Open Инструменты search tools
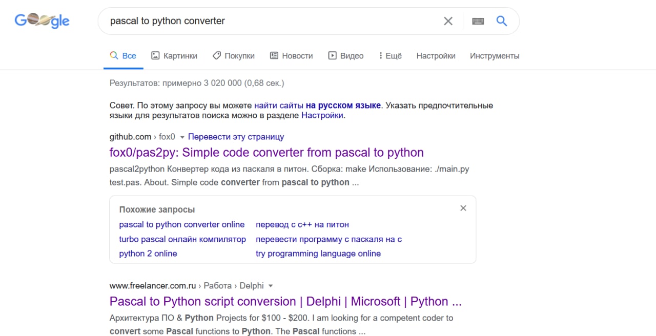656x336 pixels. [495, 56]
